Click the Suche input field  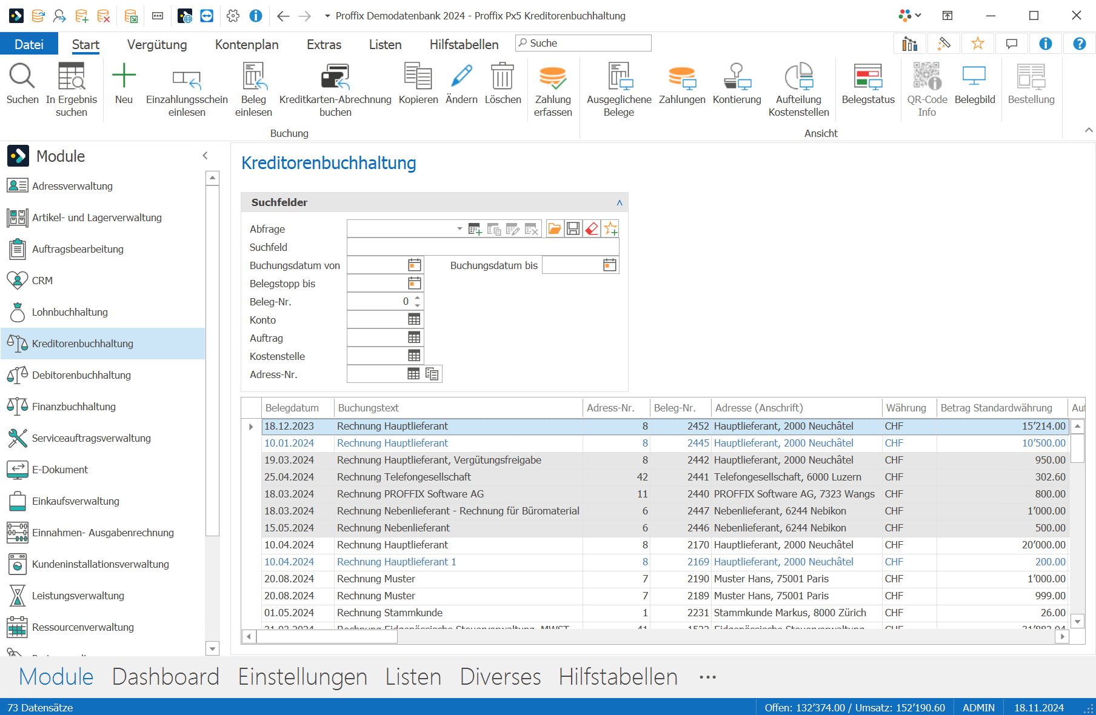[x=583, y=43]
